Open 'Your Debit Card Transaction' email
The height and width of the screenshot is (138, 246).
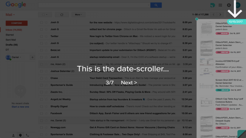(117, 78)
